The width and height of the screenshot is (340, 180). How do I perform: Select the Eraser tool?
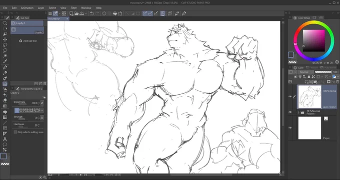[5, 100]
